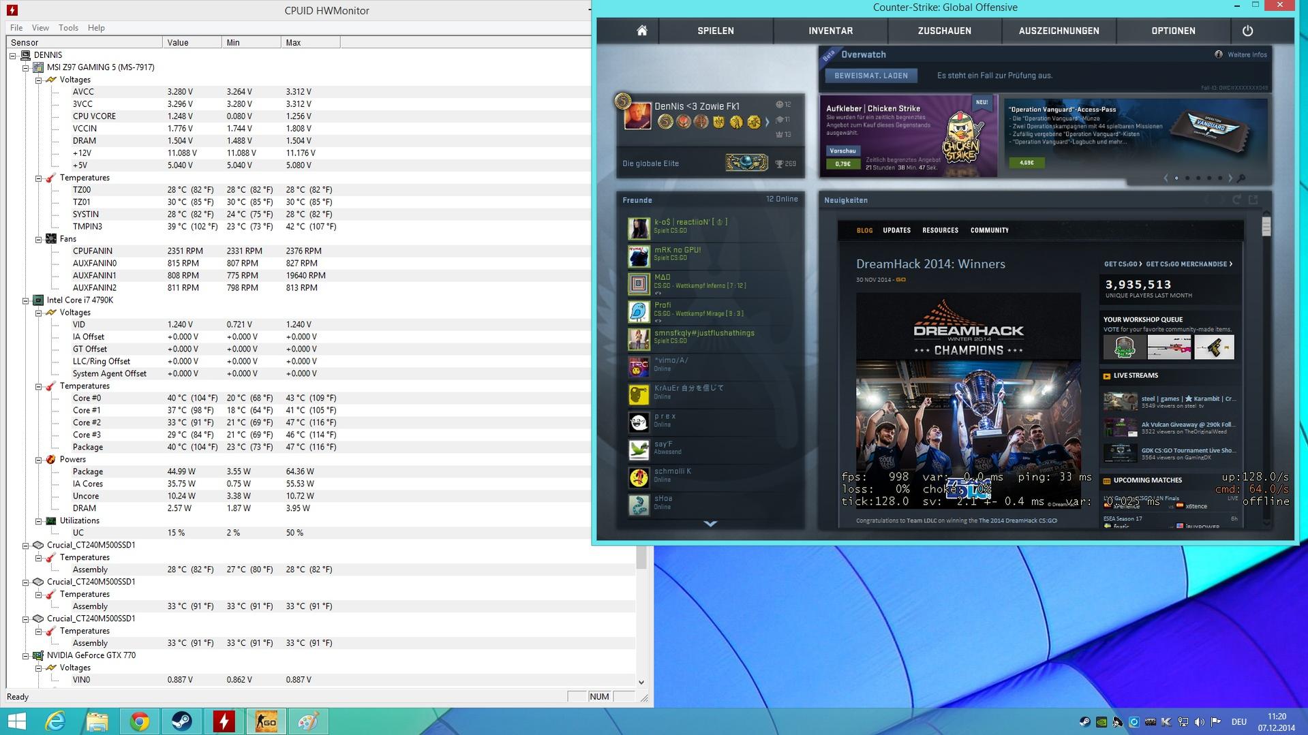Select friend mRK no GPU! avatar
1308x735 pixels.
pos(639,256)
